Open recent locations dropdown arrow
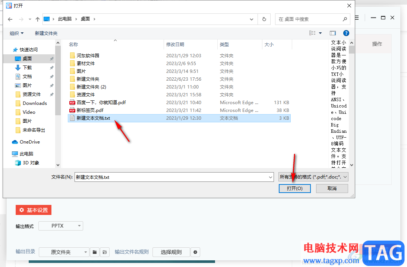 [x=30, y=19]
